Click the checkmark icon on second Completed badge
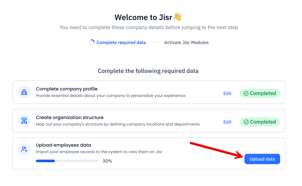302x186 pixels. [246, 122]
